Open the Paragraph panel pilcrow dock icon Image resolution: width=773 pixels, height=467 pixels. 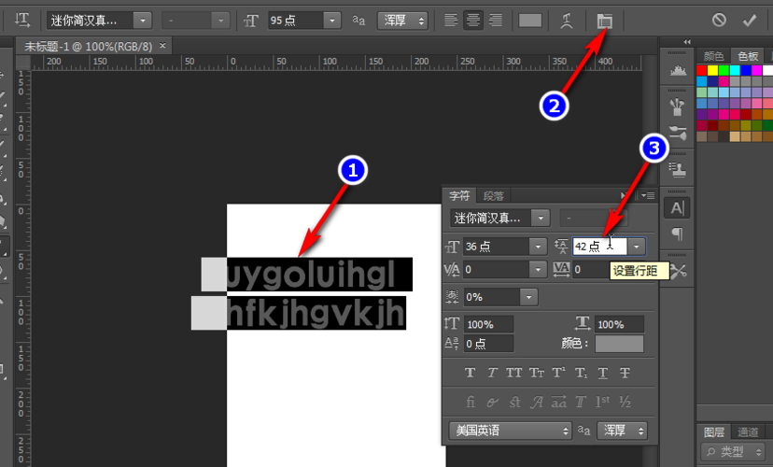[x=678, y=233]
